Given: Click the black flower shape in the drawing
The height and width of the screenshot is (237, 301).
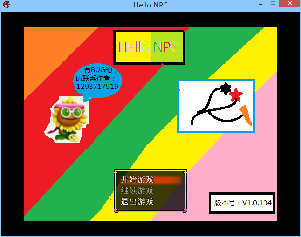Looking at the screenshot, I should coord(226,88).
